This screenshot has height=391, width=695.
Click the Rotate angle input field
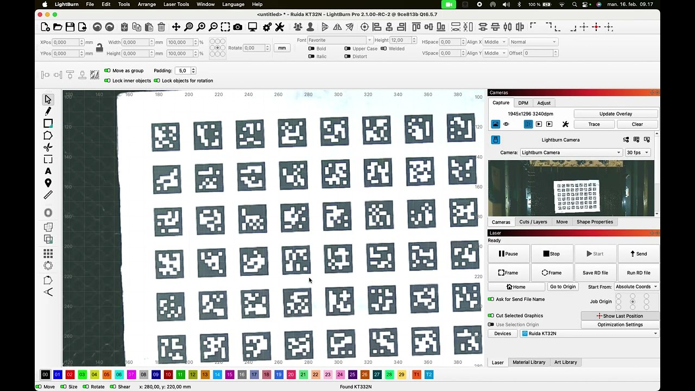click(254, 48)
